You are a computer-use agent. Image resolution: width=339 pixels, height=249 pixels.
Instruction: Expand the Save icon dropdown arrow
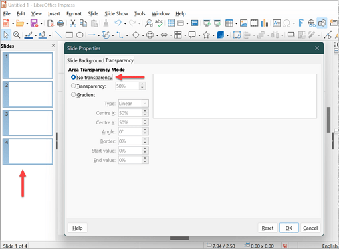pyautogui.click(x=41, y=23)
